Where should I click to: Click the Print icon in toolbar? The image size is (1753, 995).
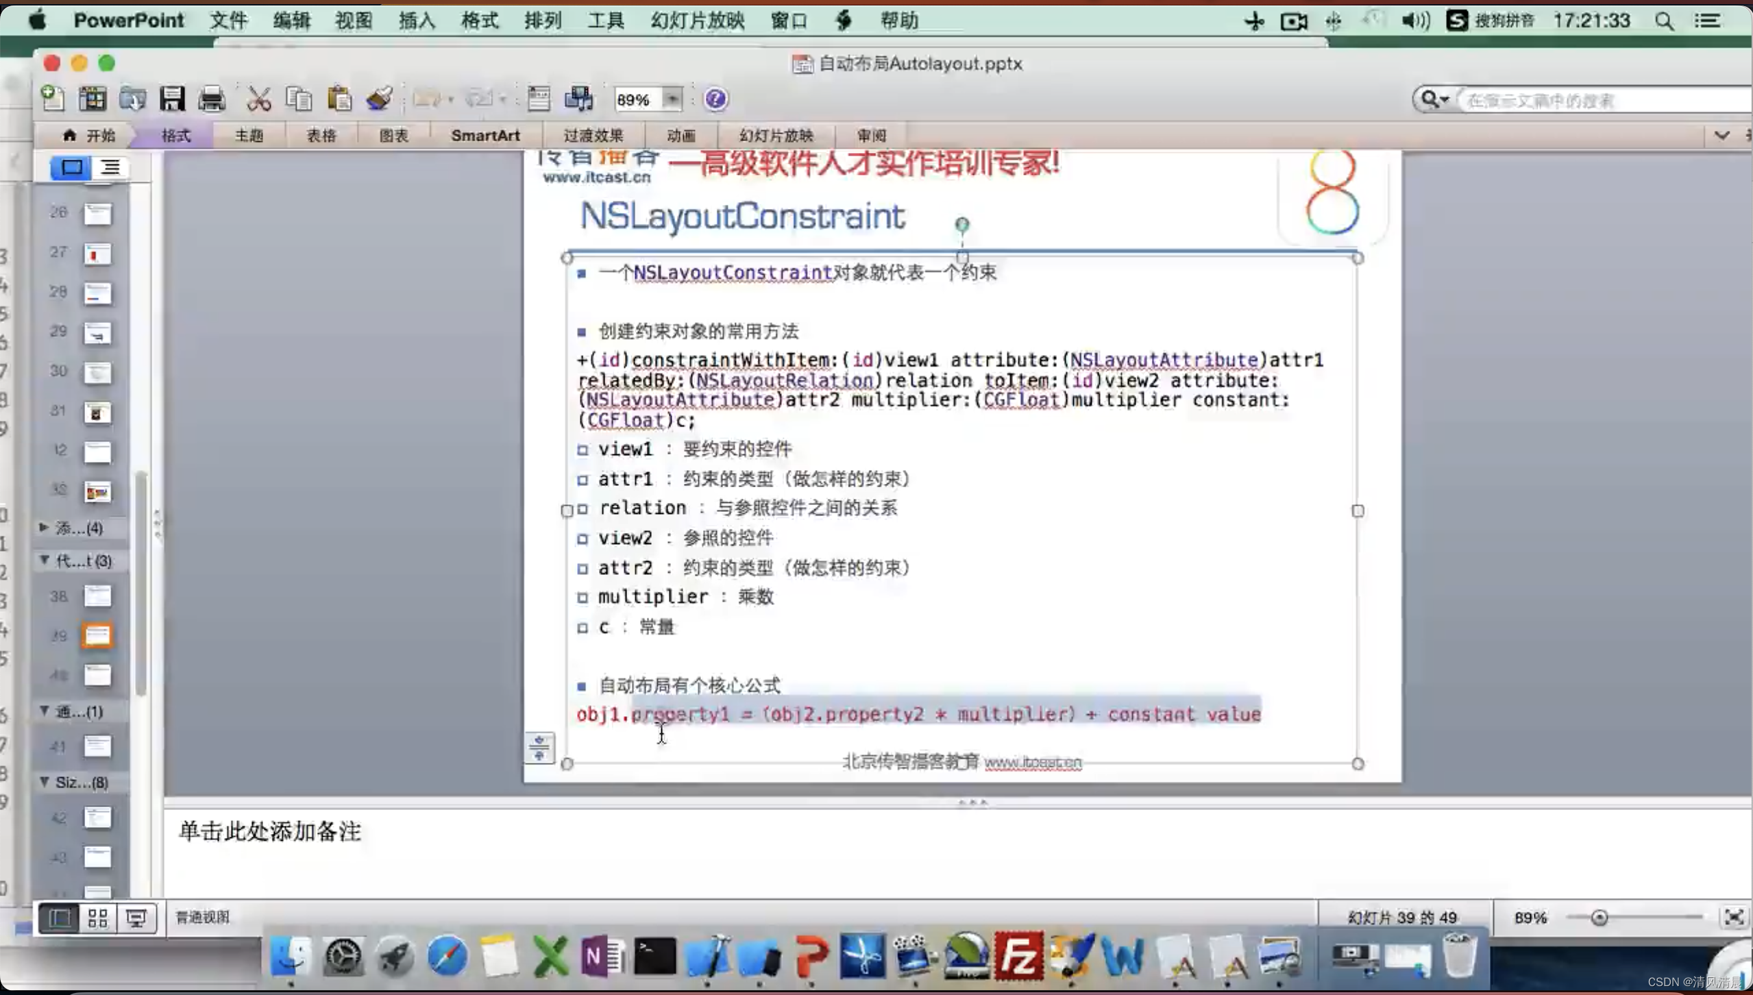(x=212, y=99)
